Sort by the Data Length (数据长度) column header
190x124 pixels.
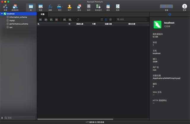click(x=80, y=24)
